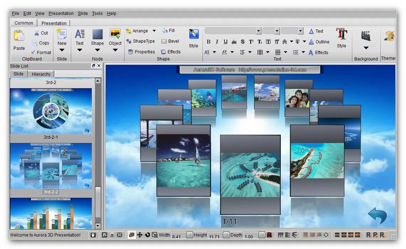Click the ShapeType button

click(x=141, y=41)
